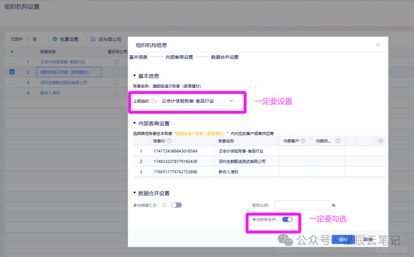The height and width of the screenshot is (257, 414).
Task: Open table column settings gear icon
Action: (381, 141)
